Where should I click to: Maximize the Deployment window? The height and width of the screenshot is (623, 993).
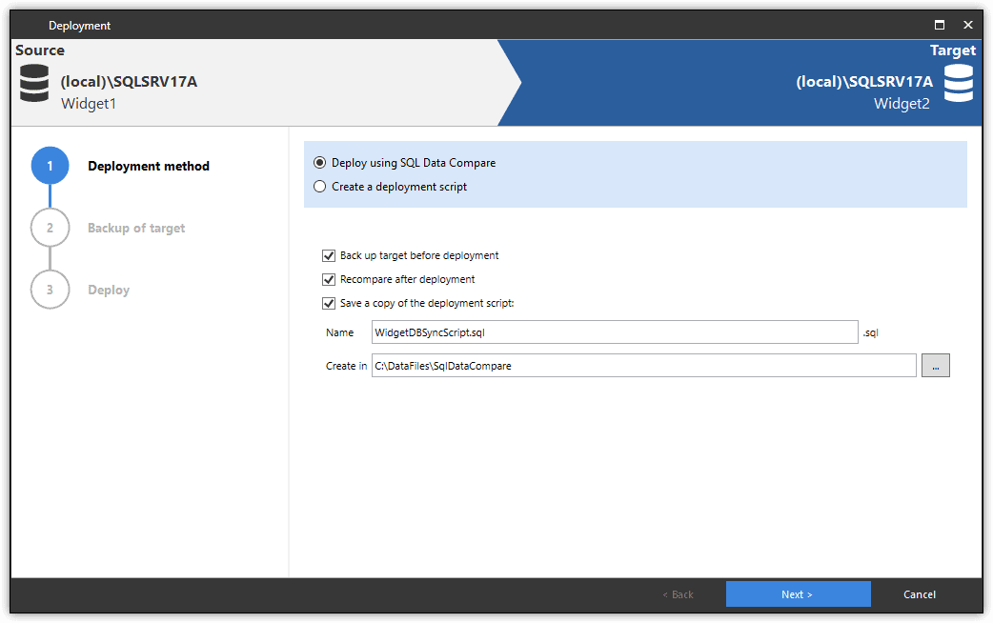pyautogui.click(x=940, y=25)
